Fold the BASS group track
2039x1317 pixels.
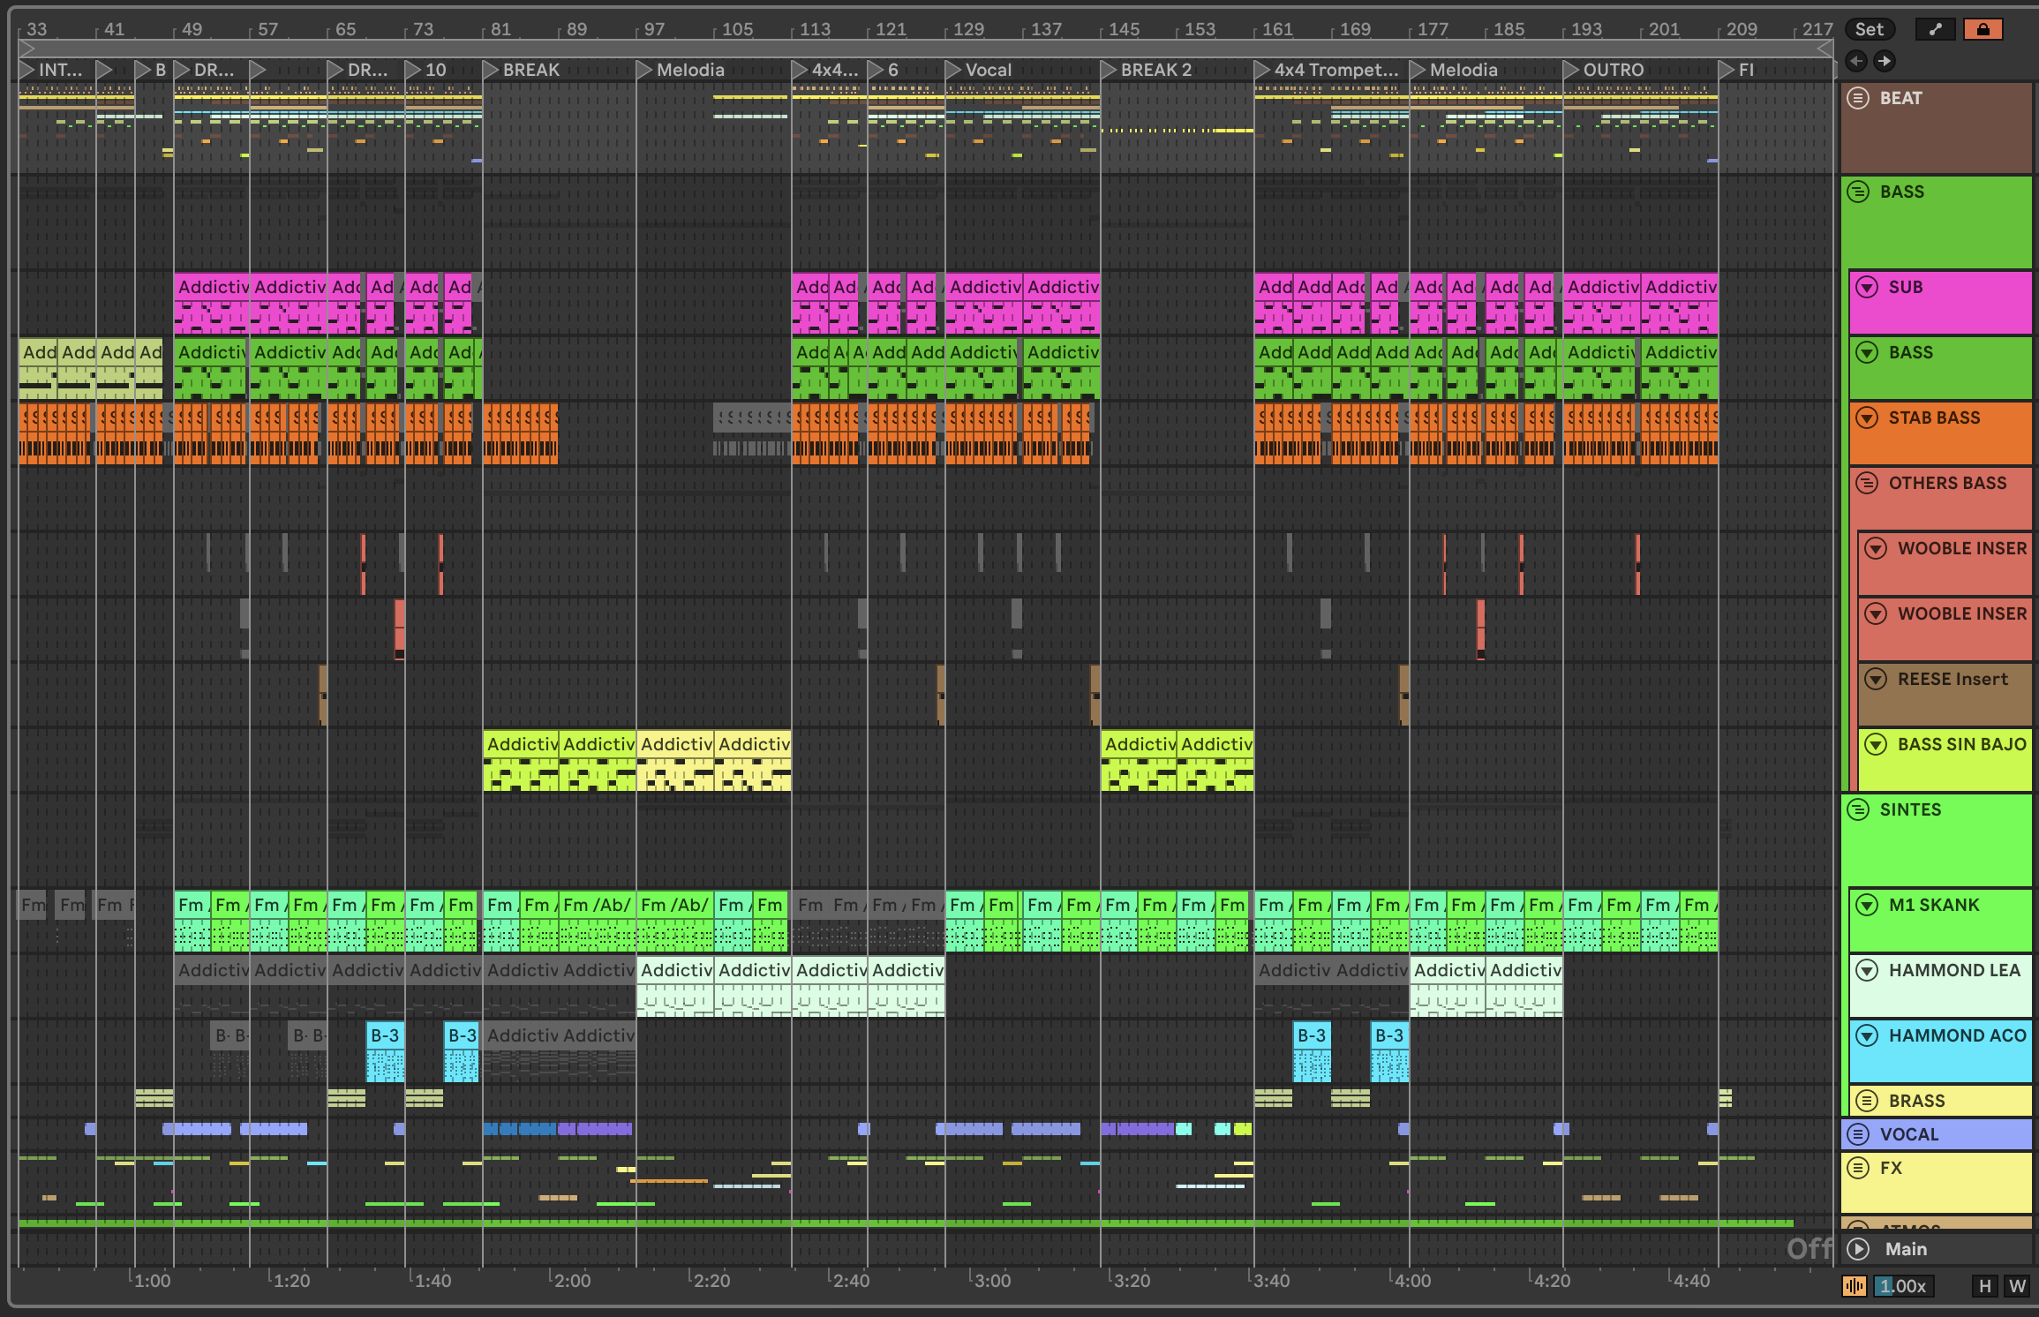1858,192
